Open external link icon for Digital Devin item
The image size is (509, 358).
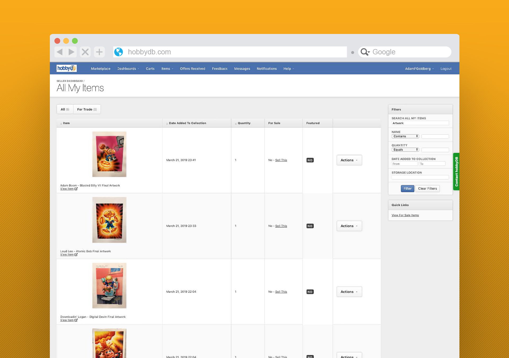click(76, 320)
